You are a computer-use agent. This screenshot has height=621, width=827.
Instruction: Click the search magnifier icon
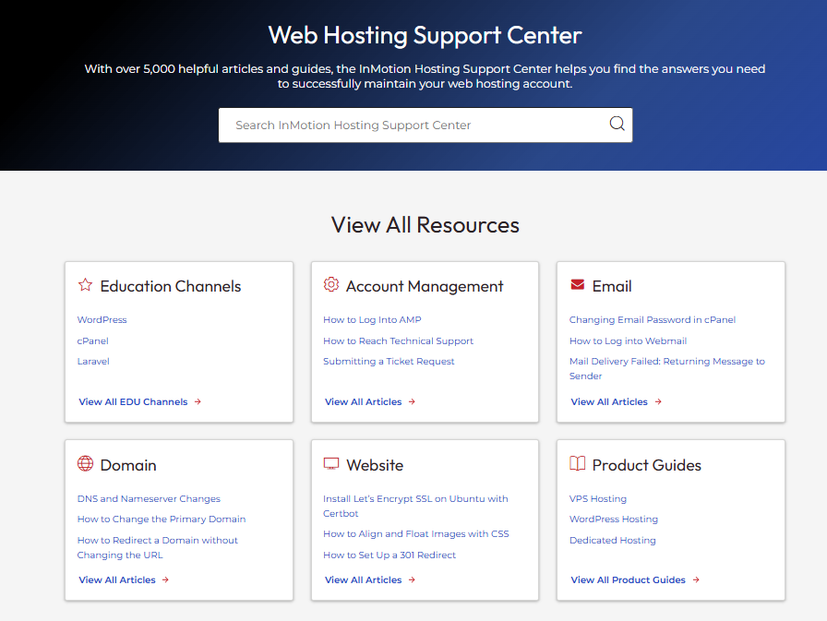click(617, 124)
